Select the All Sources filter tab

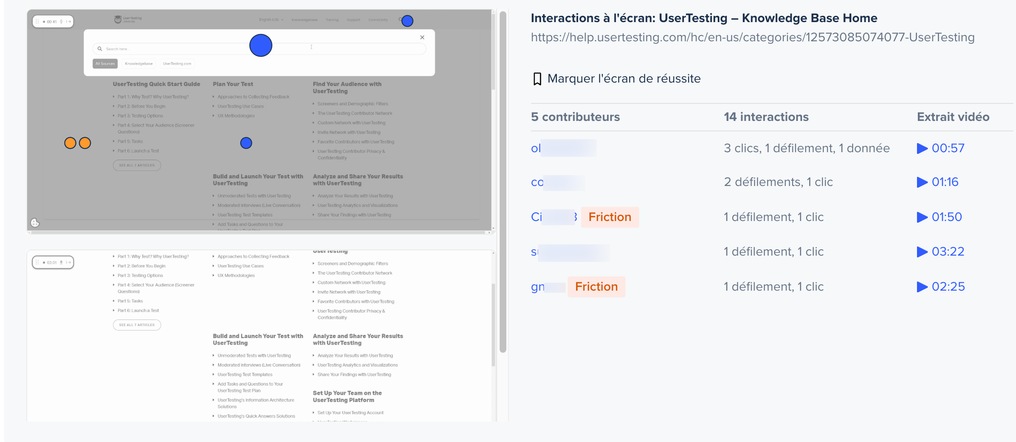[x=105, y=64]
